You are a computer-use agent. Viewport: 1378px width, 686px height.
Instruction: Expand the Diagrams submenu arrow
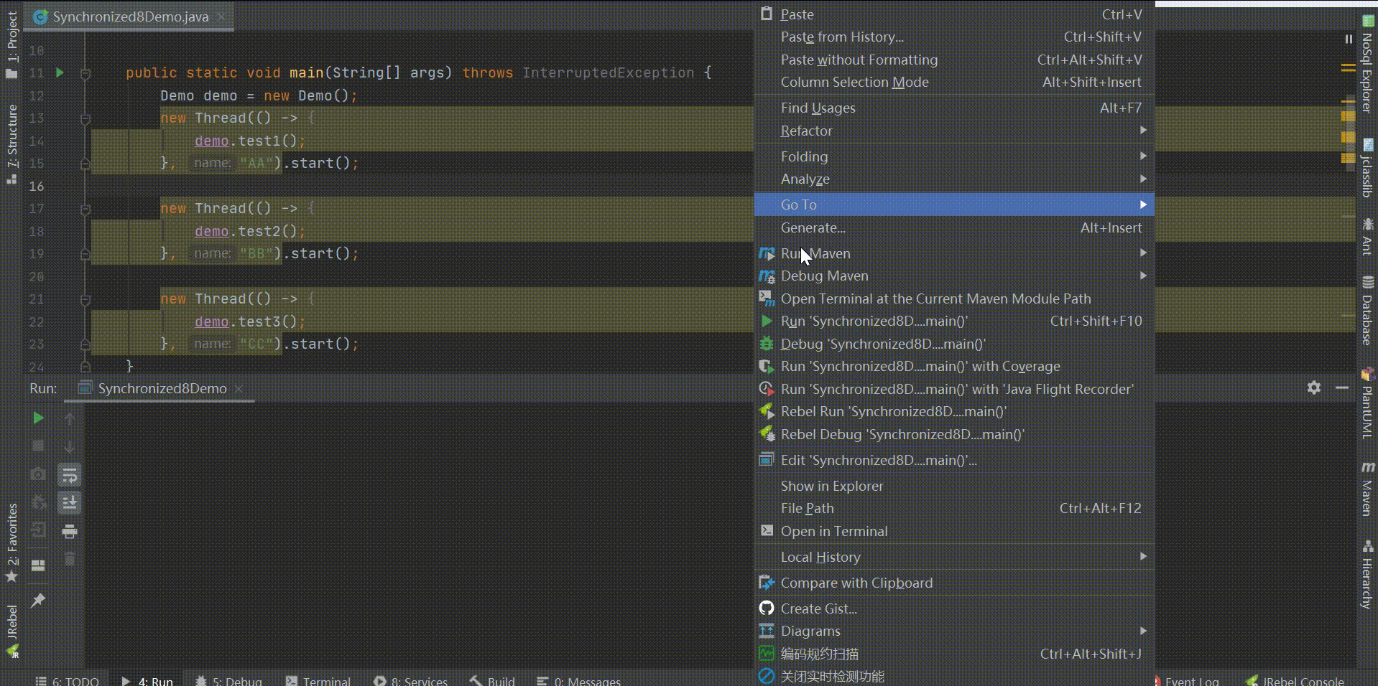coord(1142,631)
